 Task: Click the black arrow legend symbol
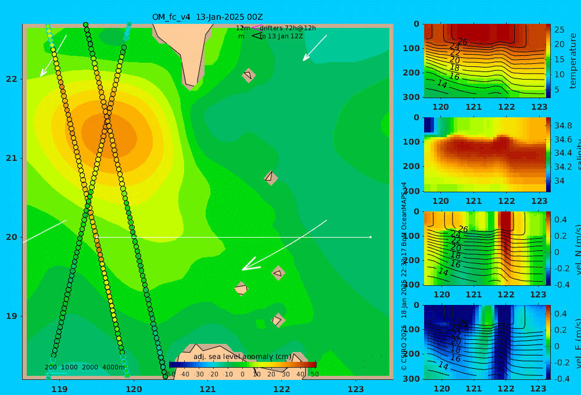coord(257,35)
